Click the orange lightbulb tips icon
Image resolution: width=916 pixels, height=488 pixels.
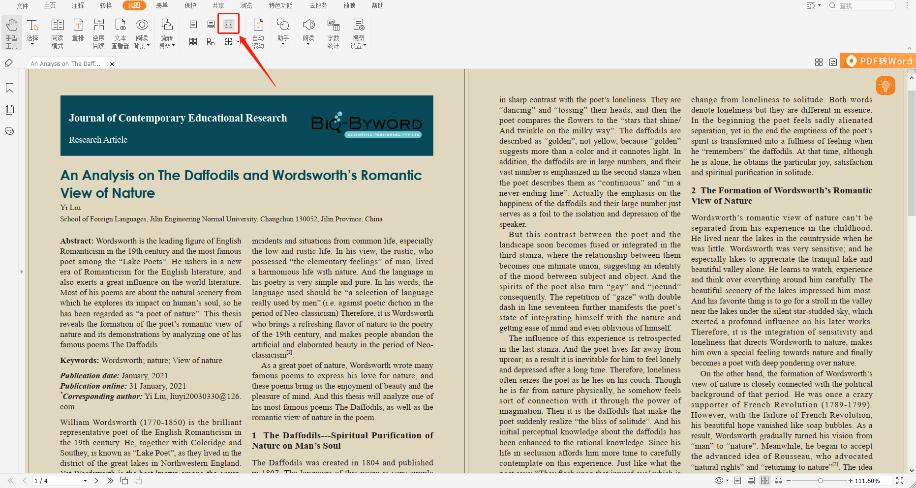click(885, 86)
